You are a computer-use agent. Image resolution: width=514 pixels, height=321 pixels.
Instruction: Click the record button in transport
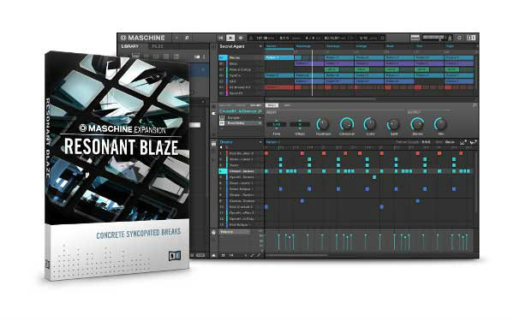pyautogui.click(x=241, y=38)
